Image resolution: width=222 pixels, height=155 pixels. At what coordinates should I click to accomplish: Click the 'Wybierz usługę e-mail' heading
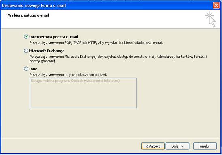28,15
